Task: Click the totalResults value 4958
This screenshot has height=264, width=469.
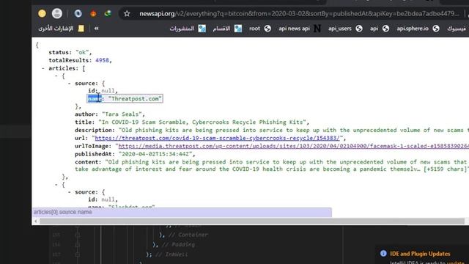Action: [102, 60]
